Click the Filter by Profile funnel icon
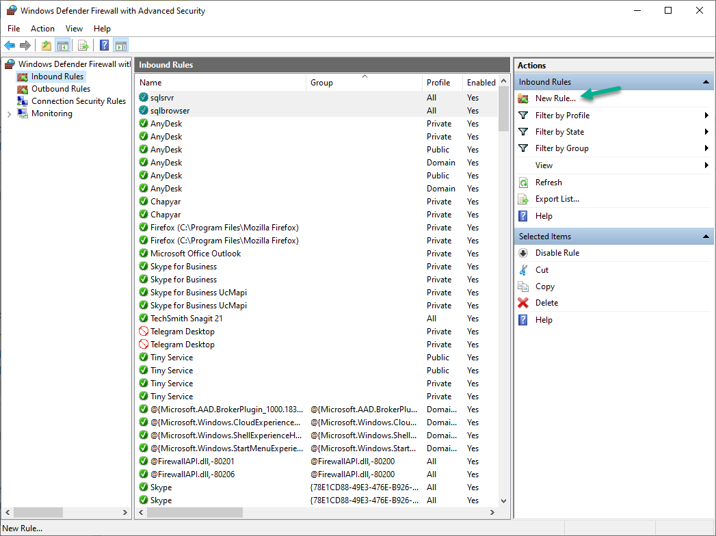The height and width of the screenshot is (536, 716). pos(523,116)
